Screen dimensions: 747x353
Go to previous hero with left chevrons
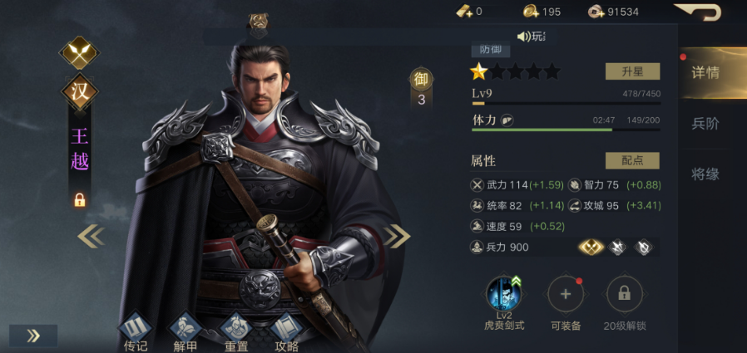[91, 237]
